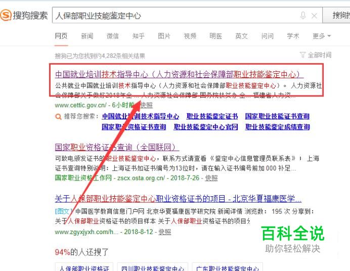Expand the 更多 dropdown menu
The image size is (350, 271).
pos(322,36)
